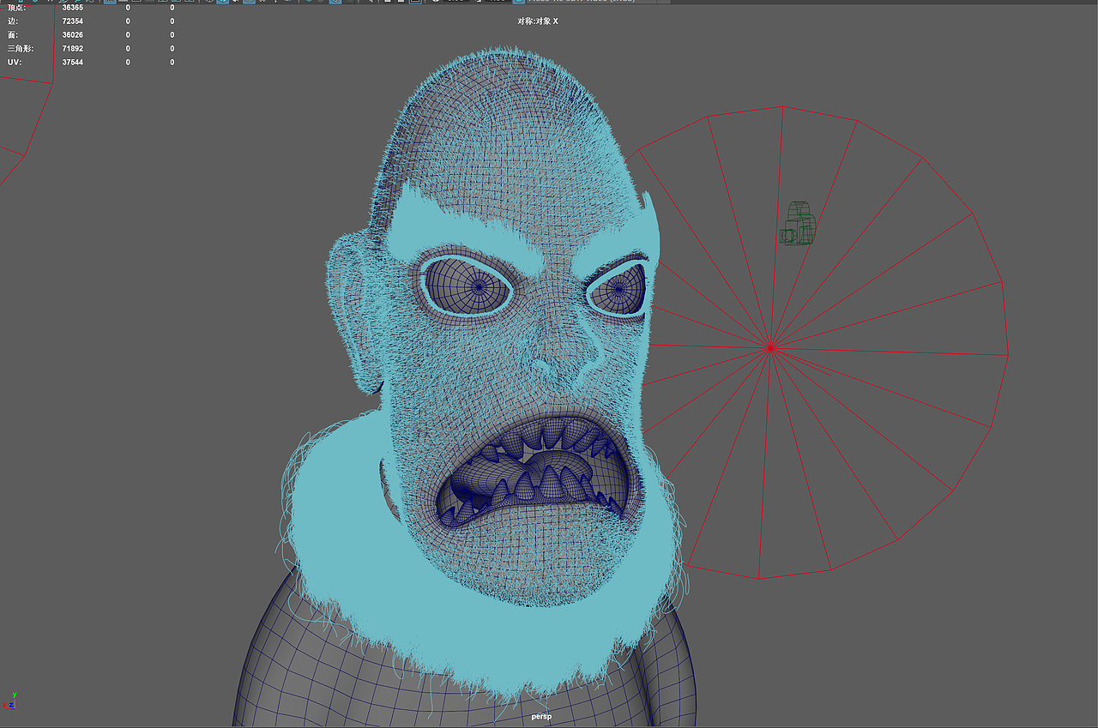The image size is (1098, 728).
Task: Click the red spotlight center point
Action: pos(770,347)
